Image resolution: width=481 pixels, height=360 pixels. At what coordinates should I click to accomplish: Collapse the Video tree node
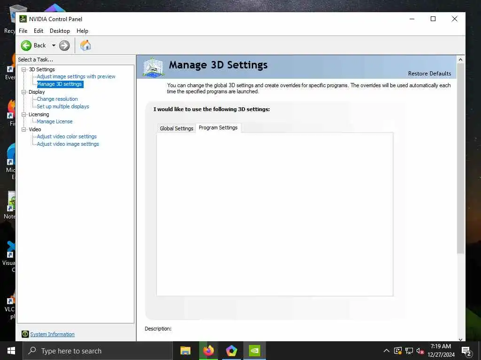tap(23, 129)
